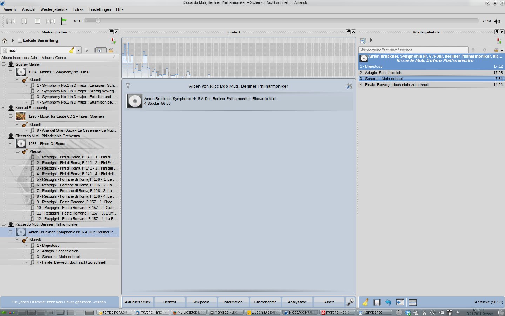Image resolution: width=505 pixels, height=316 pixels.
Task: Toggle merged view in collection browser
Action: (101, 50)
